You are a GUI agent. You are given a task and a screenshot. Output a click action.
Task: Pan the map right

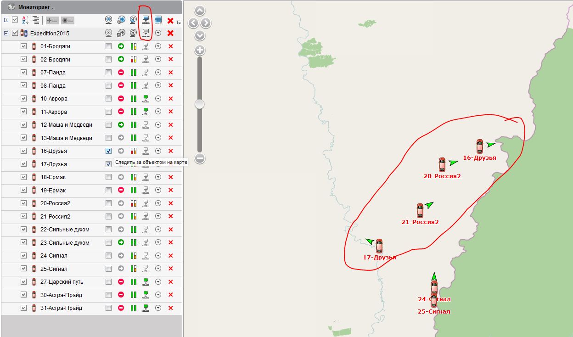point(206,23)
